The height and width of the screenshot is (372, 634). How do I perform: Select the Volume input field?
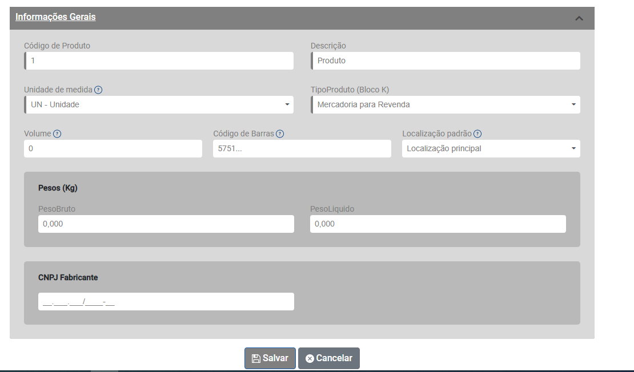[x=113, y=149]
